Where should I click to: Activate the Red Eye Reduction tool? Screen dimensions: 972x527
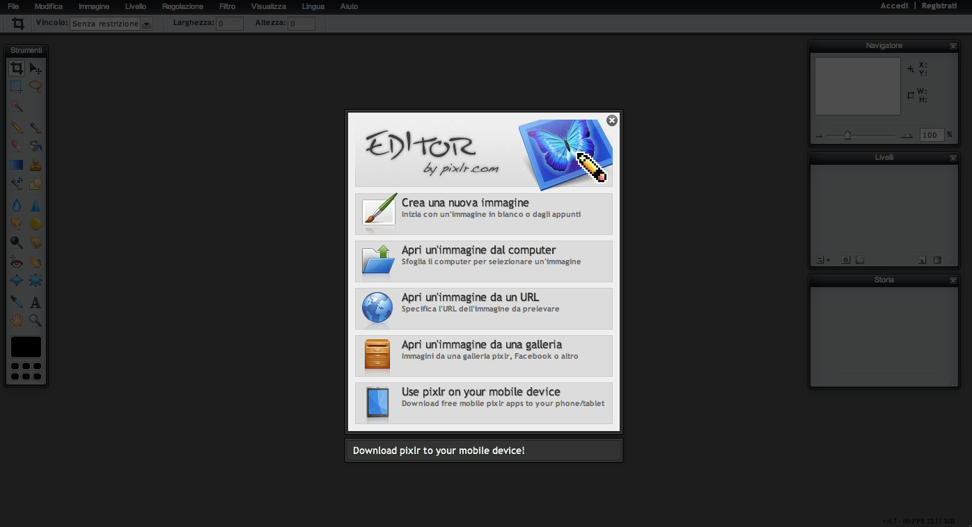17,262
